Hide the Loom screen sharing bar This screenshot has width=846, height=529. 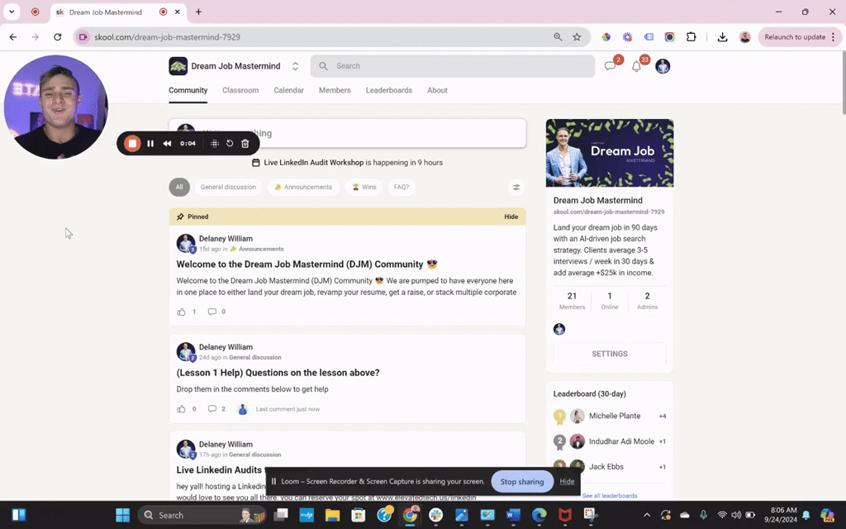[567, 482]
